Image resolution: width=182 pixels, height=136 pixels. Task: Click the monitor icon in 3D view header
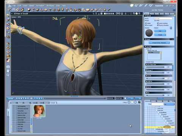point(122,14)
